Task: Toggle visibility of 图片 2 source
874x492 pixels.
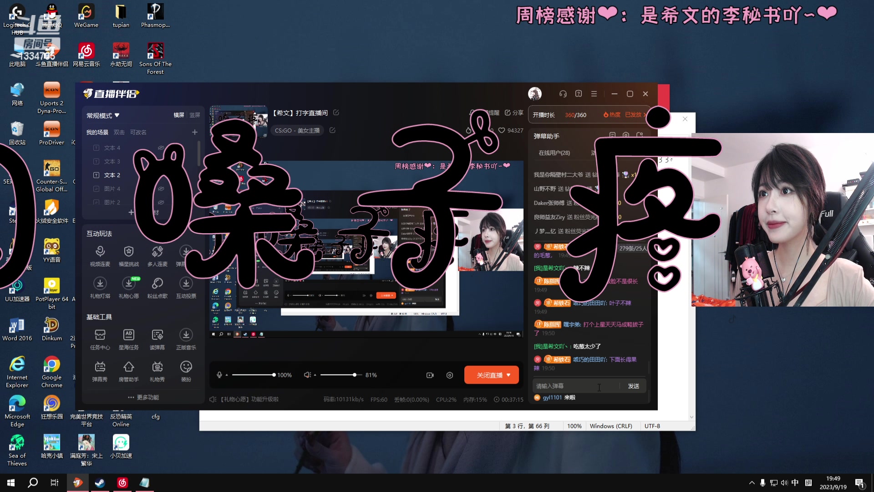Action: [161, 202]
